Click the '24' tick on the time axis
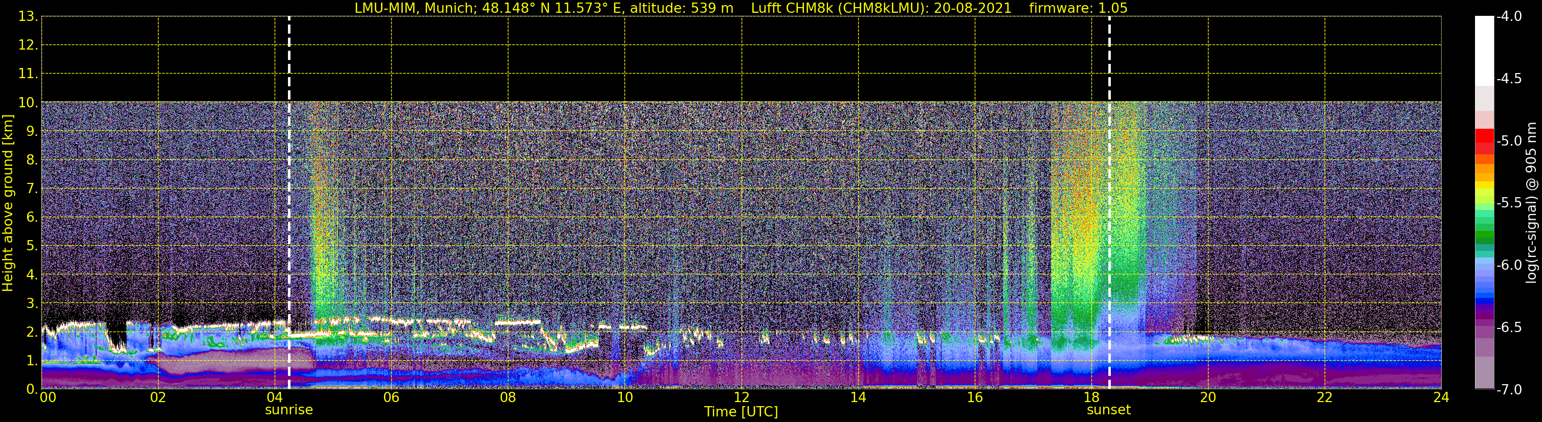This screenshot has width=1542, height=422. pos(1441,397)
